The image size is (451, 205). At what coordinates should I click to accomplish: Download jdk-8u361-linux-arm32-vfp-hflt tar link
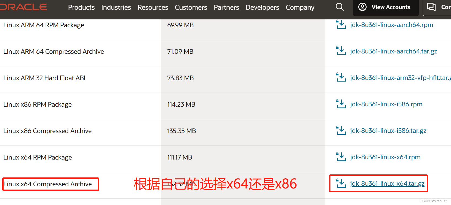401,78
